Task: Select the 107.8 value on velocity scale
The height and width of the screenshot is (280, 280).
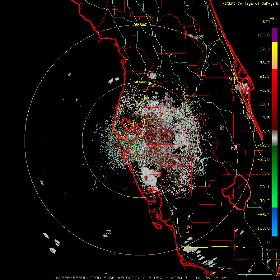Action: pos(264,35)
